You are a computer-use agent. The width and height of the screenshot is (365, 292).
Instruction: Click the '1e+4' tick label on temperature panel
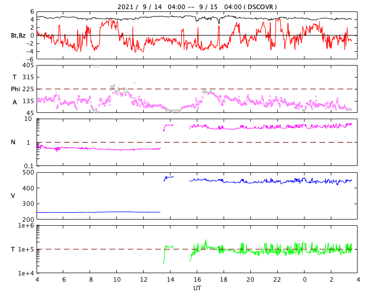[26, 273]
